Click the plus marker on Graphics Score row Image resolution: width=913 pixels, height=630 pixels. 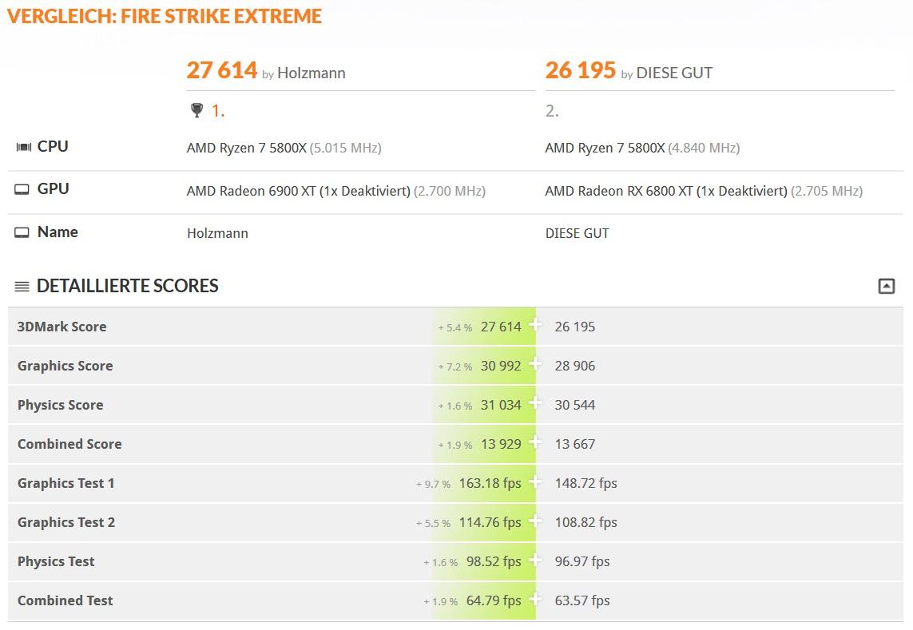click(534, 364)
